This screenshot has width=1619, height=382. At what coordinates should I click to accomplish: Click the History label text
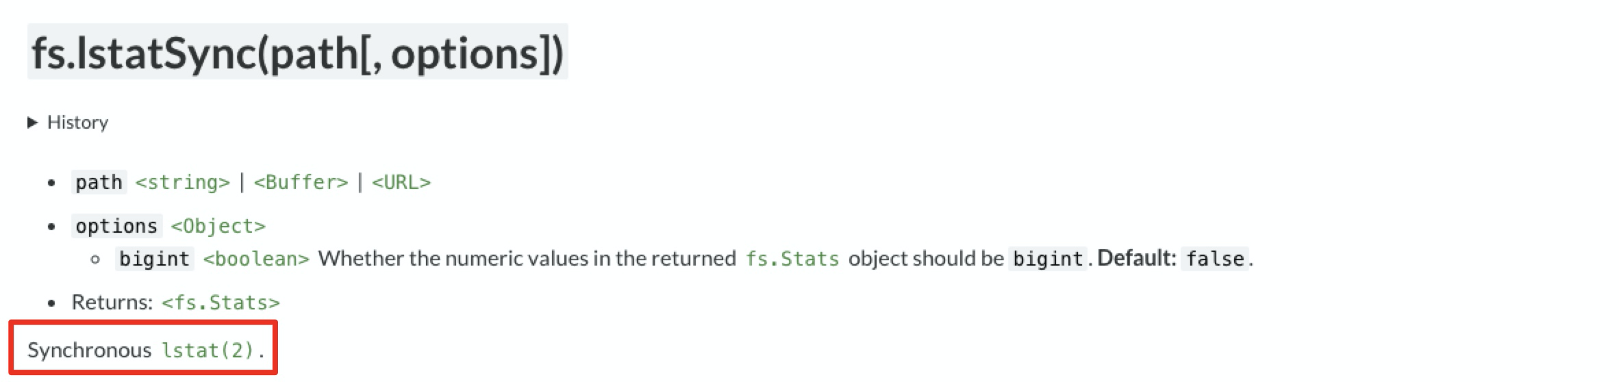[77, 123]
